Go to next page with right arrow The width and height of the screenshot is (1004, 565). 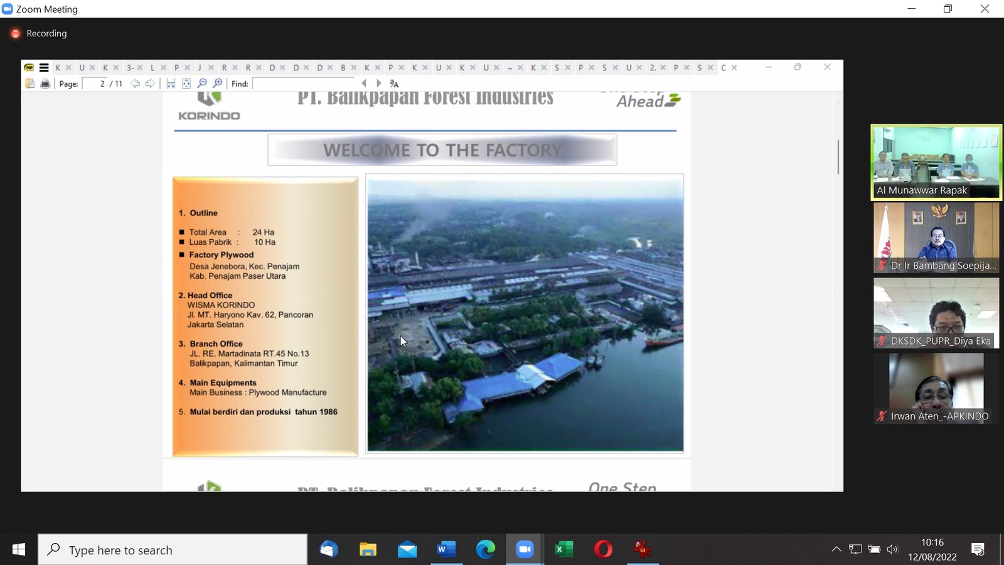click(x=150, y=83)
